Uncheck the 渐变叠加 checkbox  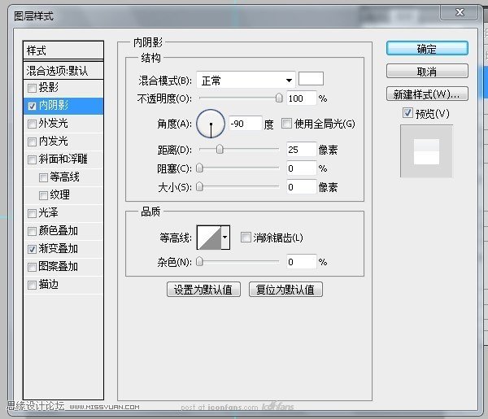(32, 249)
